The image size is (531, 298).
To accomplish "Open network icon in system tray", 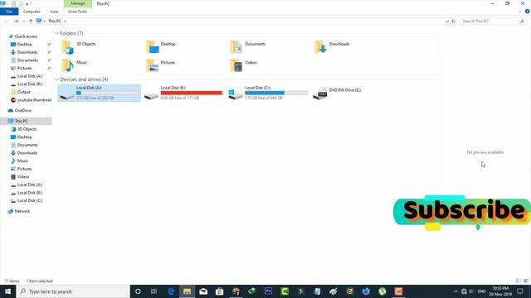I will (464, 291).
